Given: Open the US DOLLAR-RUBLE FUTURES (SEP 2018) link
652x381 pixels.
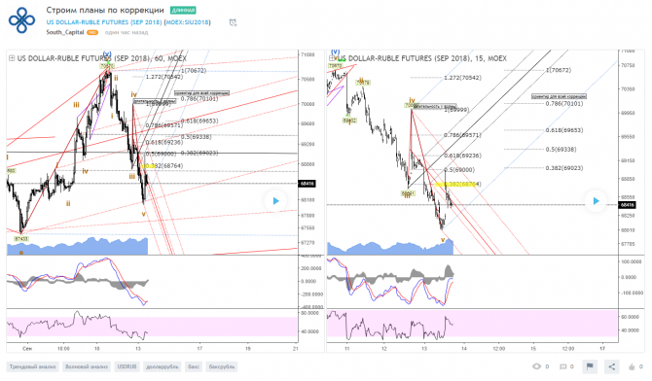Looking at the screenshot, I should click(x=104, y=22).
